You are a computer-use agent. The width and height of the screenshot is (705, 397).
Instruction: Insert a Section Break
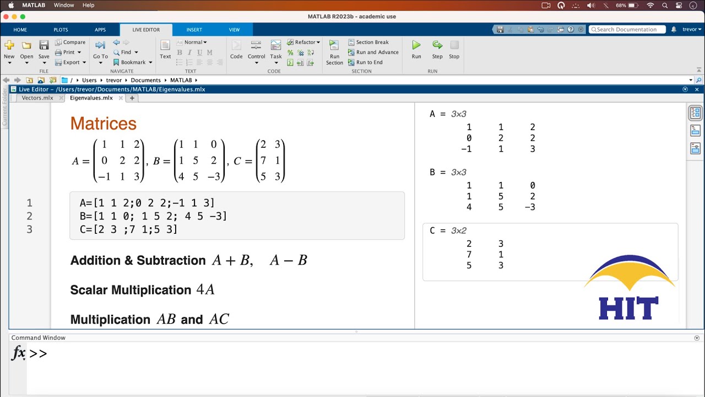(368, 42)
